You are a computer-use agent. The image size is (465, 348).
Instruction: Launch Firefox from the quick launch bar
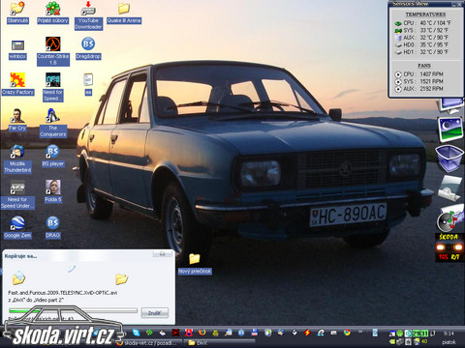[201, 333]
